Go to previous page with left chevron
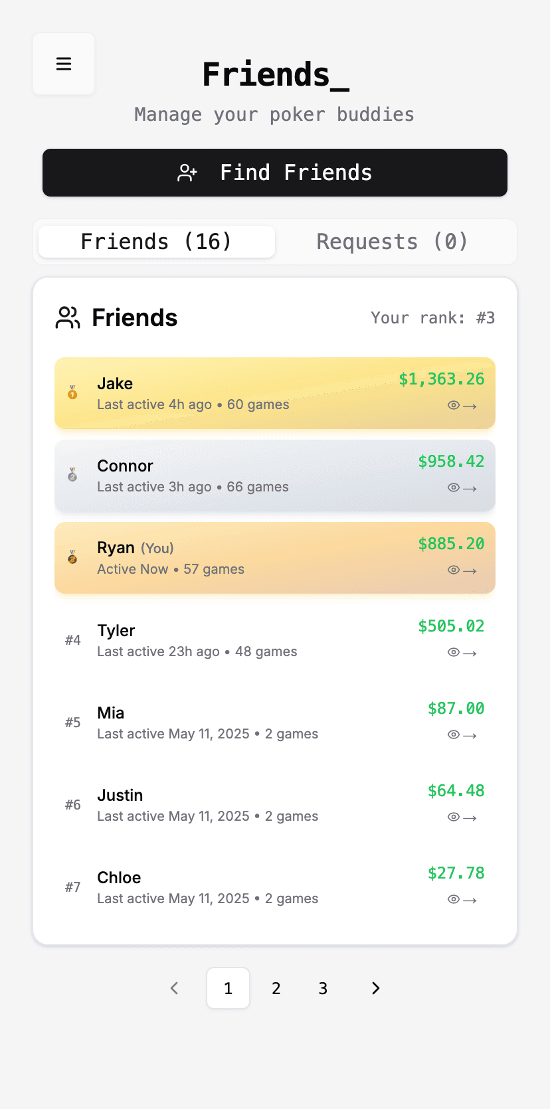 (x=175, y=988)
